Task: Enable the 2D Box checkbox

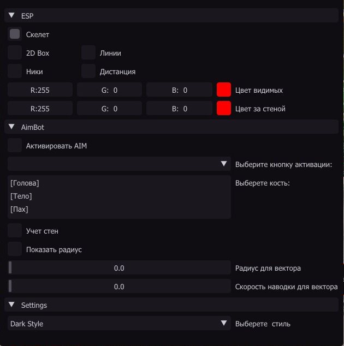Action: click(x=15, y=53)
